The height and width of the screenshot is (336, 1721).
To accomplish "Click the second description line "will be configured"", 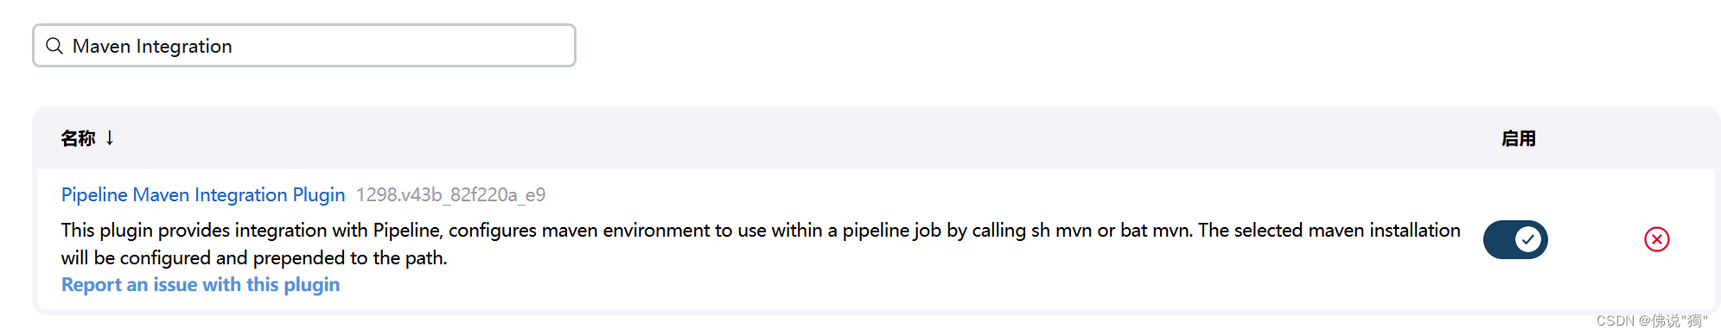I will 254,257.
